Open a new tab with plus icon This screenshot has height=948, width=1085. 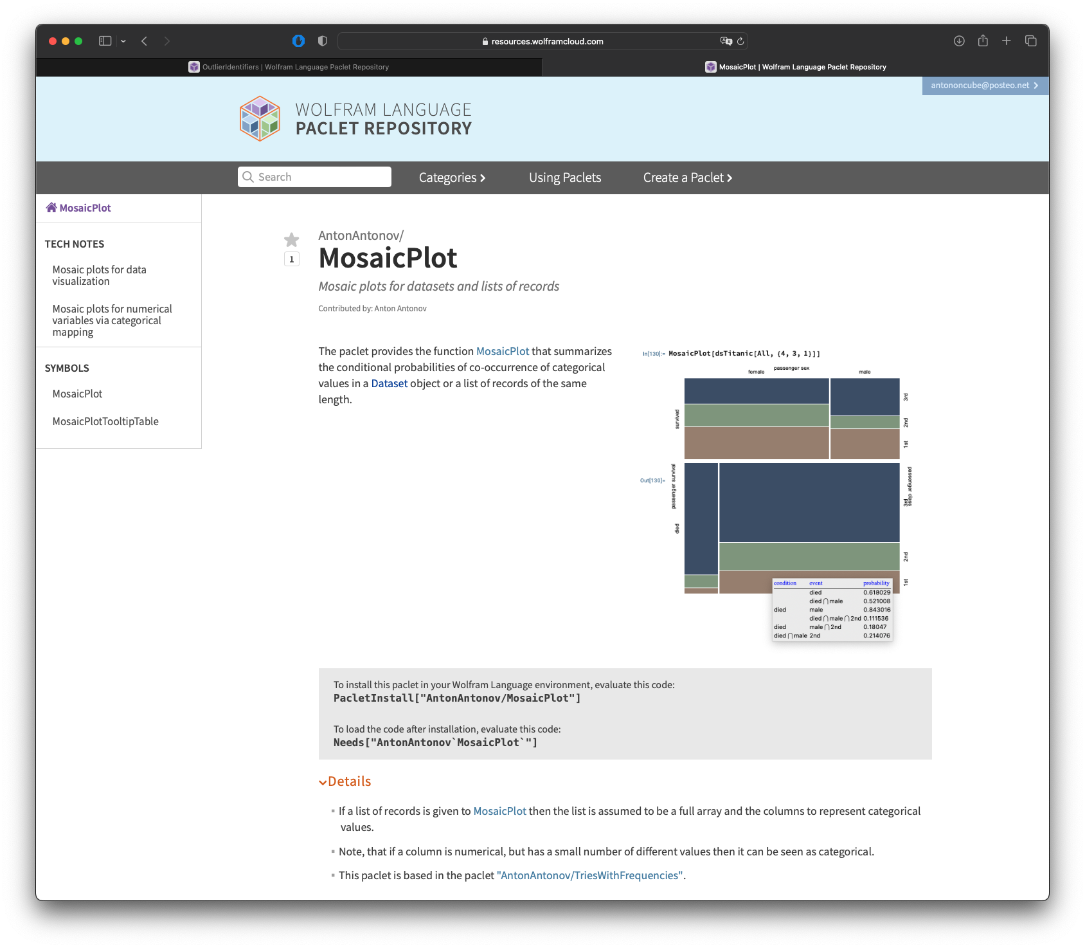[1007, 41]
